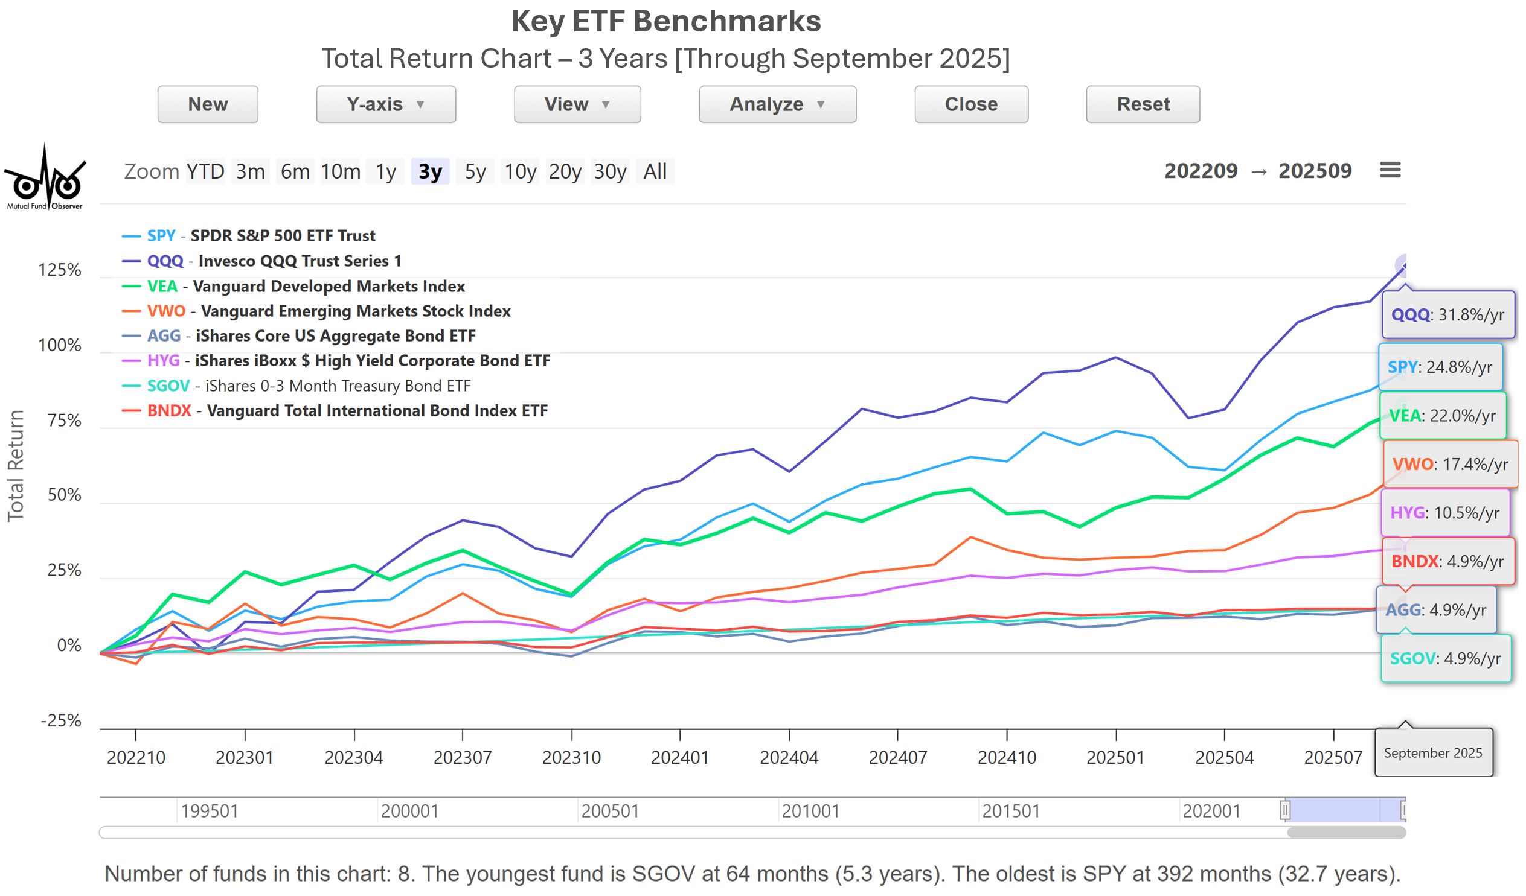
Task: Select the 5y zoom range
Action: (475, 172)
